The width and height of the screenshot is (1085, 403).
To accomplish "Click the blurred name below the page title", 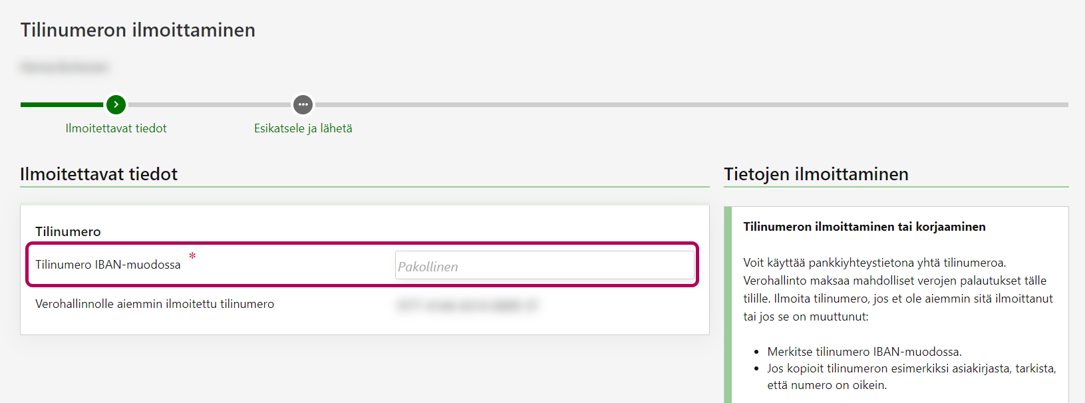I will 64,67.
